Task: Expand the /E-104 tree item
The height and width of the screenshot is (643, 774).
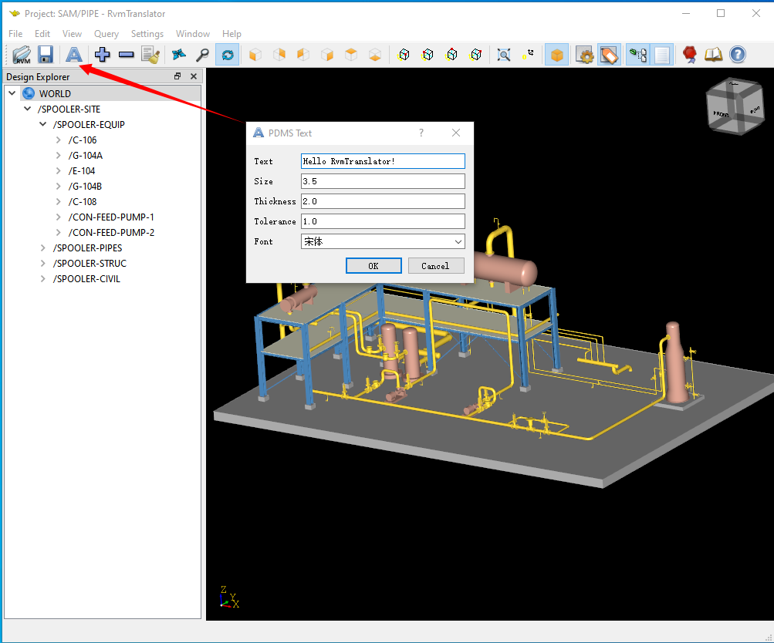Action: (x=58, y=170)
